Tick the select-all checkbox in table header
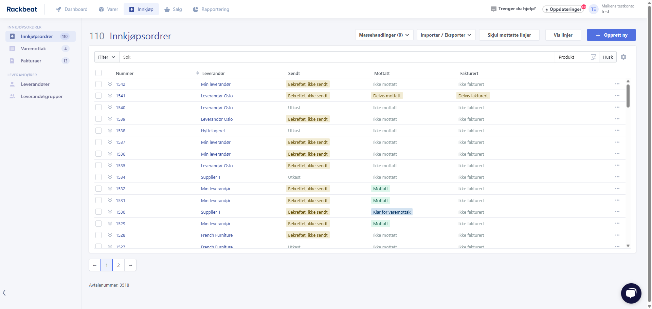Image resolution: width=652 pixels, height=309 pixels. click(x=98, y=73)
